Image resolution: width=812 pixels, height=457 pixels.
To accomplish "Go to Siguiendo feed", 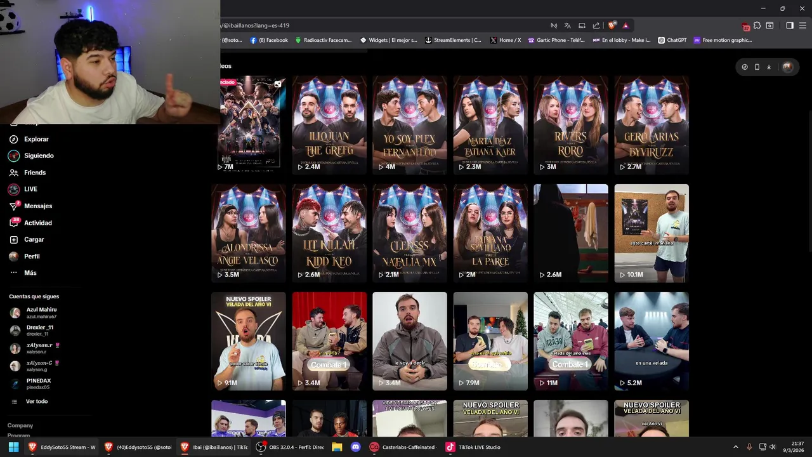I will click(x=31, y=156).
